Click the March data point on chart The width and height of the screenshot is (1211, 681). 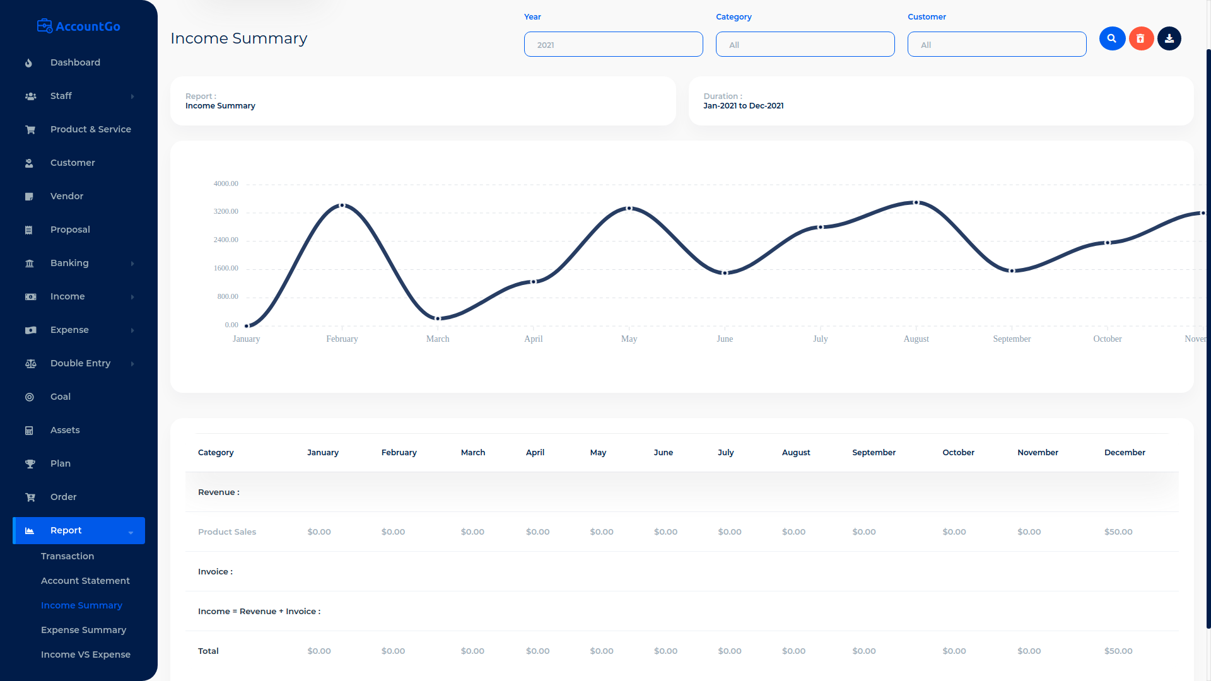point(438,318)
